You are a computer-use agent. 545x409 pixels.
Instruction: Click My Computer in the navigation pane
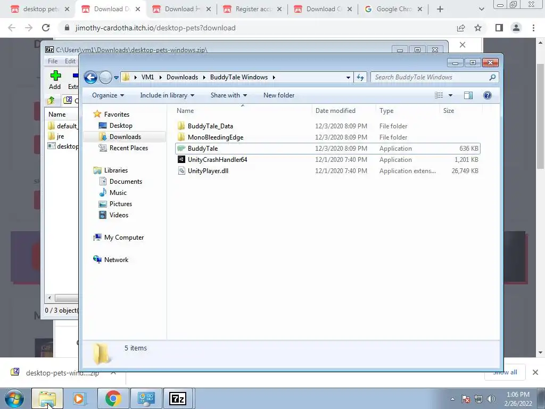[123, 237]
